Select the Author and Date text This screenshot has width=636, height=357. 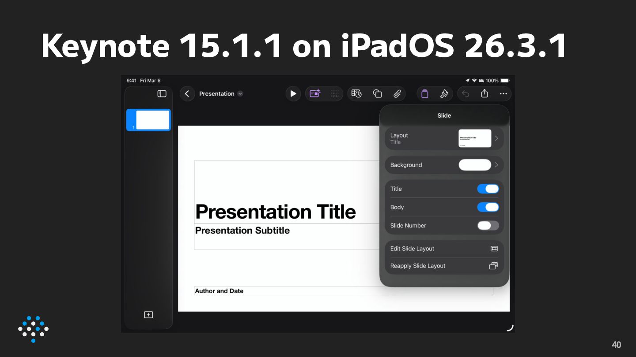click(219, 291)
